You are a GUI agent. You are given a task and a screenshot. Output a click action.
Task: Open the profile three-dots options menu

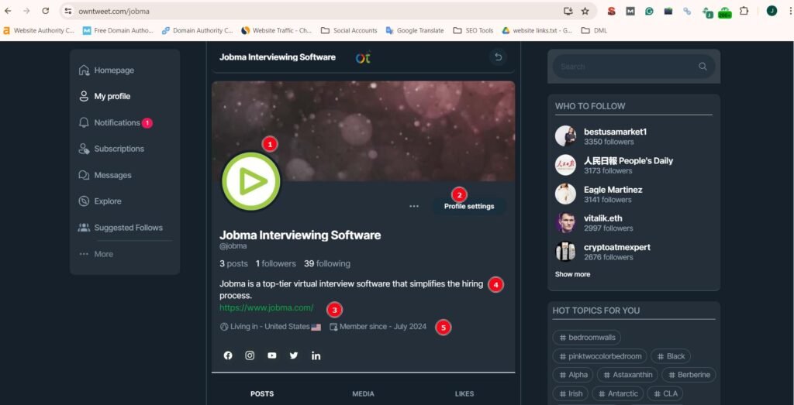414,206
